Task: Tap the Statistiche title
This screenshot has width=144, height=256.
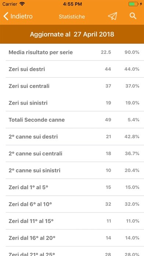Action: (72, 17)
